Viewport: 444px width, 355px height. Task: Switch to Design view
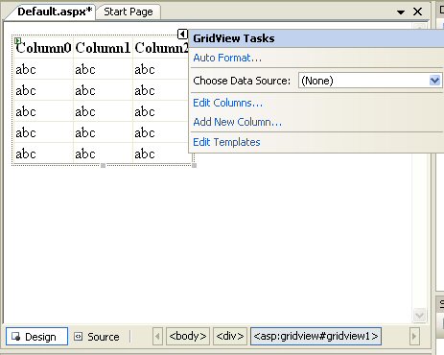[36, 337]
